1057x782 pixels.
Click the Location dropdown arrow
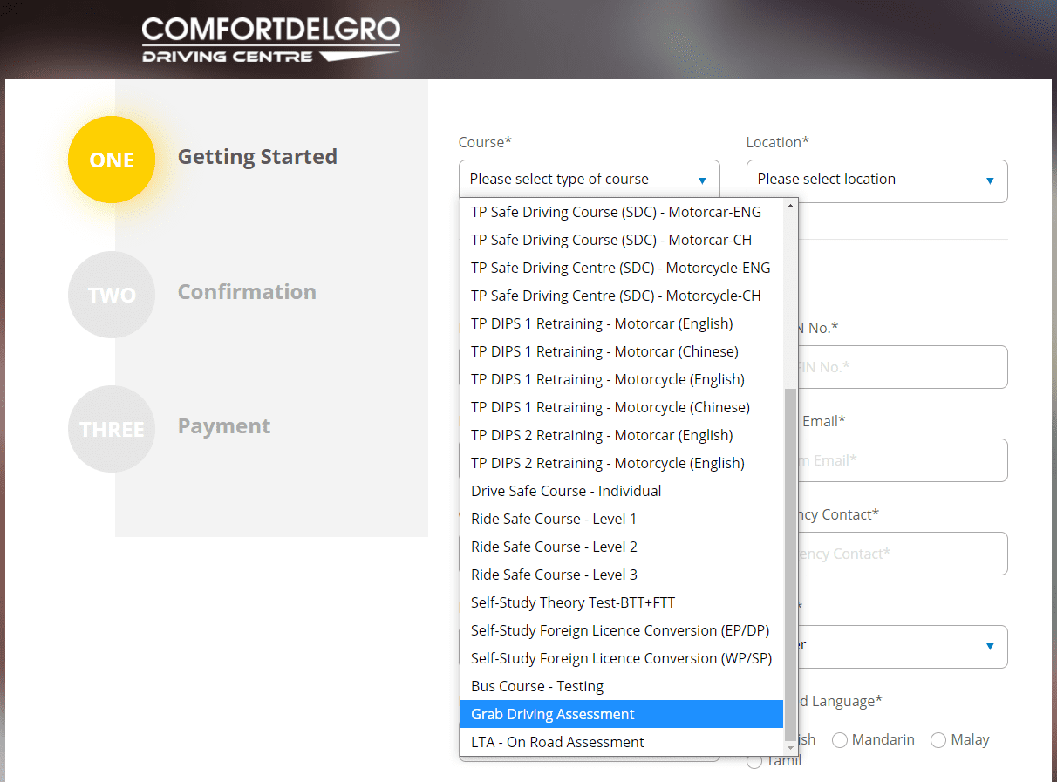(x=990, y=180)
